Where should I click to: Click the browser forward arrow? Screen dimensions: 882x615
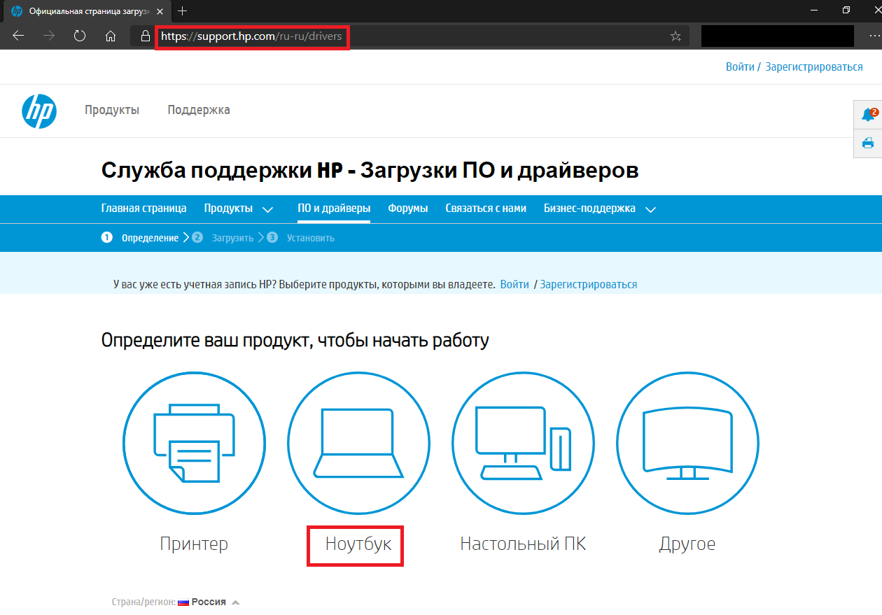49,36
